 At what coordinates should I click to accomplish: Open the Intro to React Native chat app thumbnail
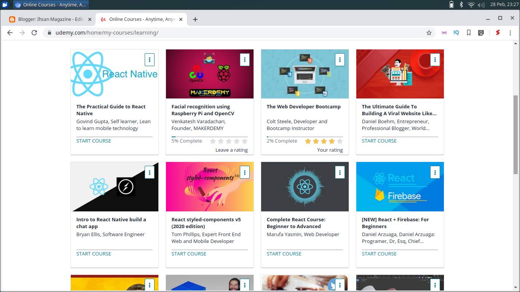pyautogui.click(x=115, y=187)
